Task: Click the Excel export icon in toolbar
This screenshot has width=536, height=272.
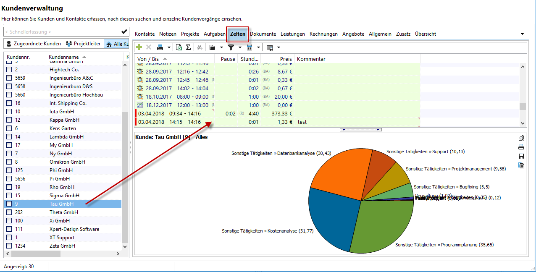Action: 179,47
